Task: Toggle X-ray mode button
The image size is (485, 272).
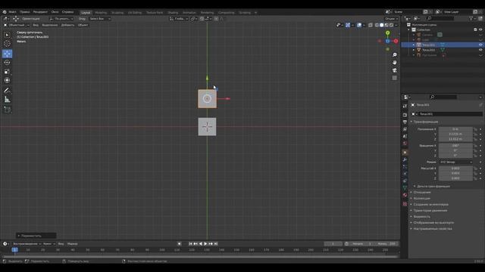Action: coord(371,25)
